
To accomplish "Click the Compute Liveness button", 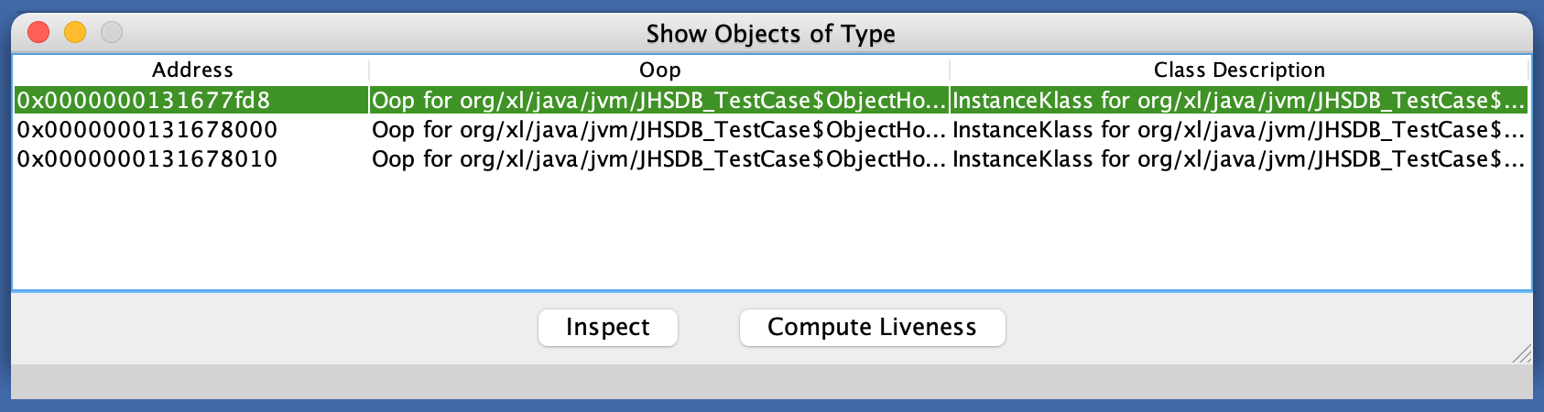I will point(872,328).
